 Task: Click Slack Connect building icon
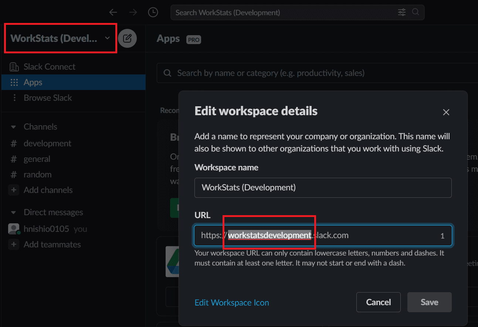pos(14,67)
